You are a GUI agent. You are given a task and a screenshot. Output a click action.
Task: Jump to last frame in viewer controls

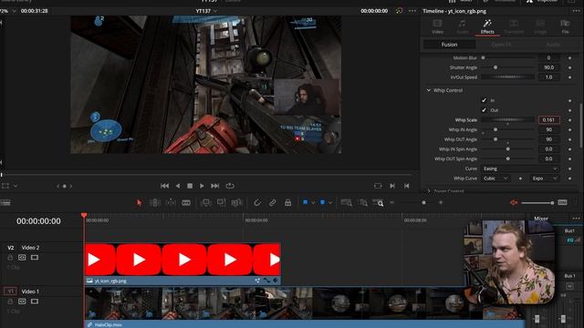click(215, 186)
